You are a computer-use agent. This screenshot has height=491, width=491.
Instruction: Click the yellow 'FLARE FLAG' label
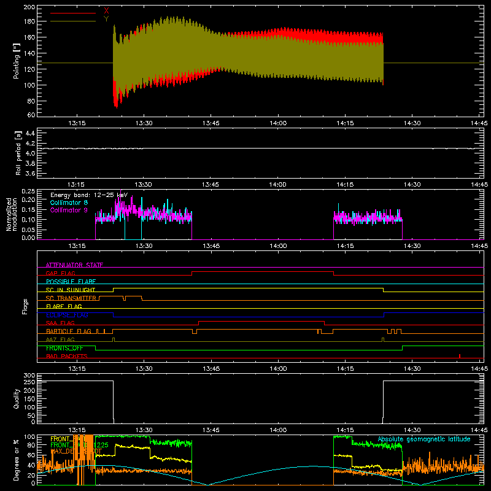coord(64,306)
